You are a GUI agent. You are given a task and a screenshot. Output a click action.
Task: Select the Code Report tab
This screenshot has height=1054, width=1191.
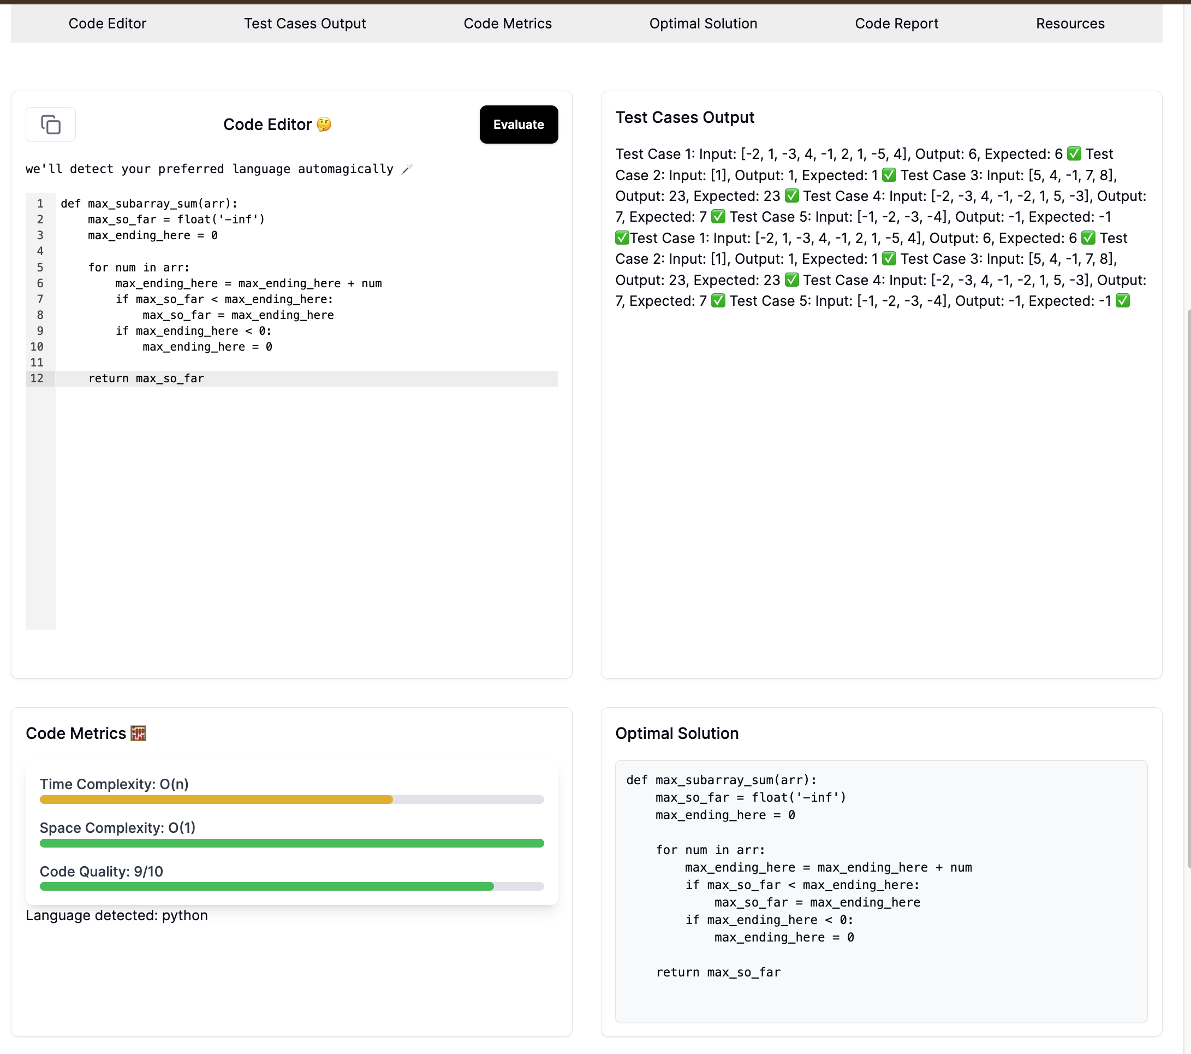pyautogui.click(x=897, y=23)
